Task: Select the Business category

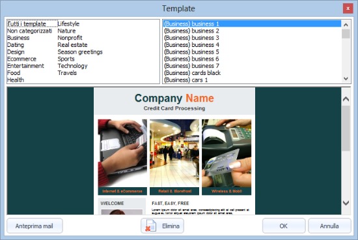Action: coord(18,38)
